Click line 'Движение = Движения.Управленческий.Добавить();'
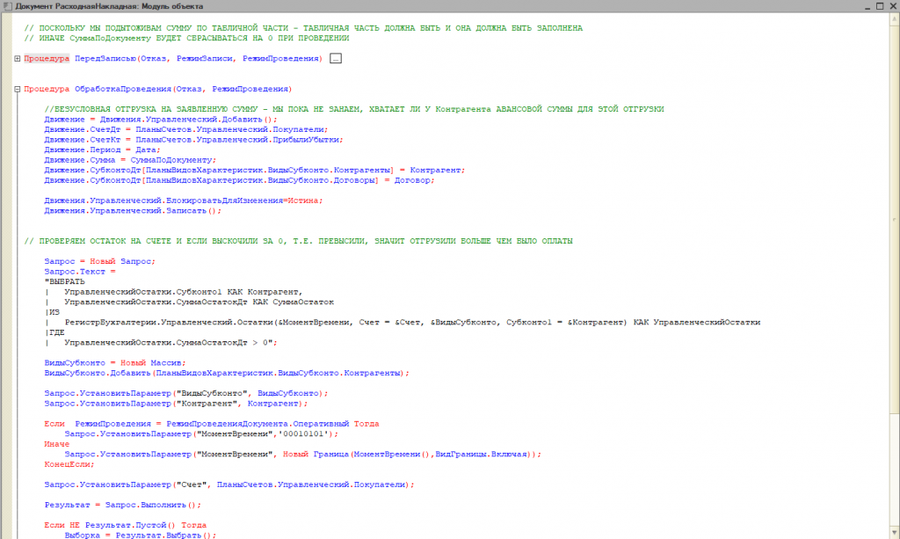The width and height of the screenshot is (900, 539). pos(161,120)
